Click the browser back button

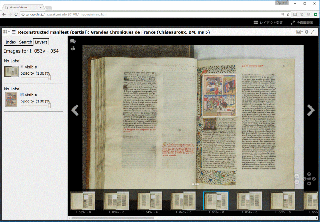pyautogui.click(x=4, y=14)
